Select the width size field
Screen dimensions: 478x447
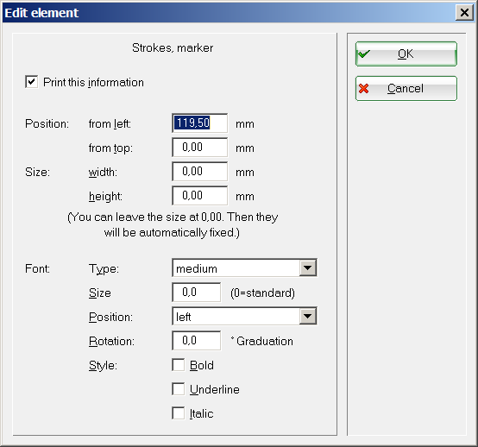pos(199,172)
